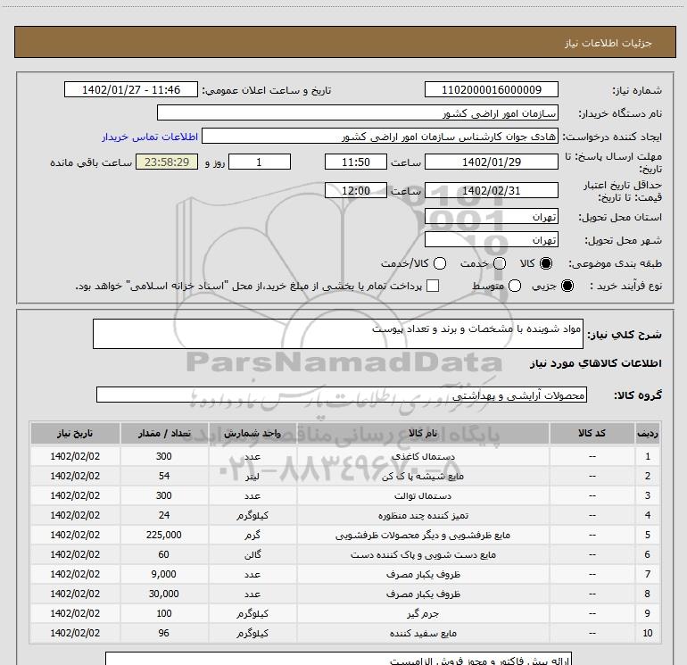687x665 pixels.
Task: Open the اطلاعات تماس خریدار link
Action: point(150,137)
